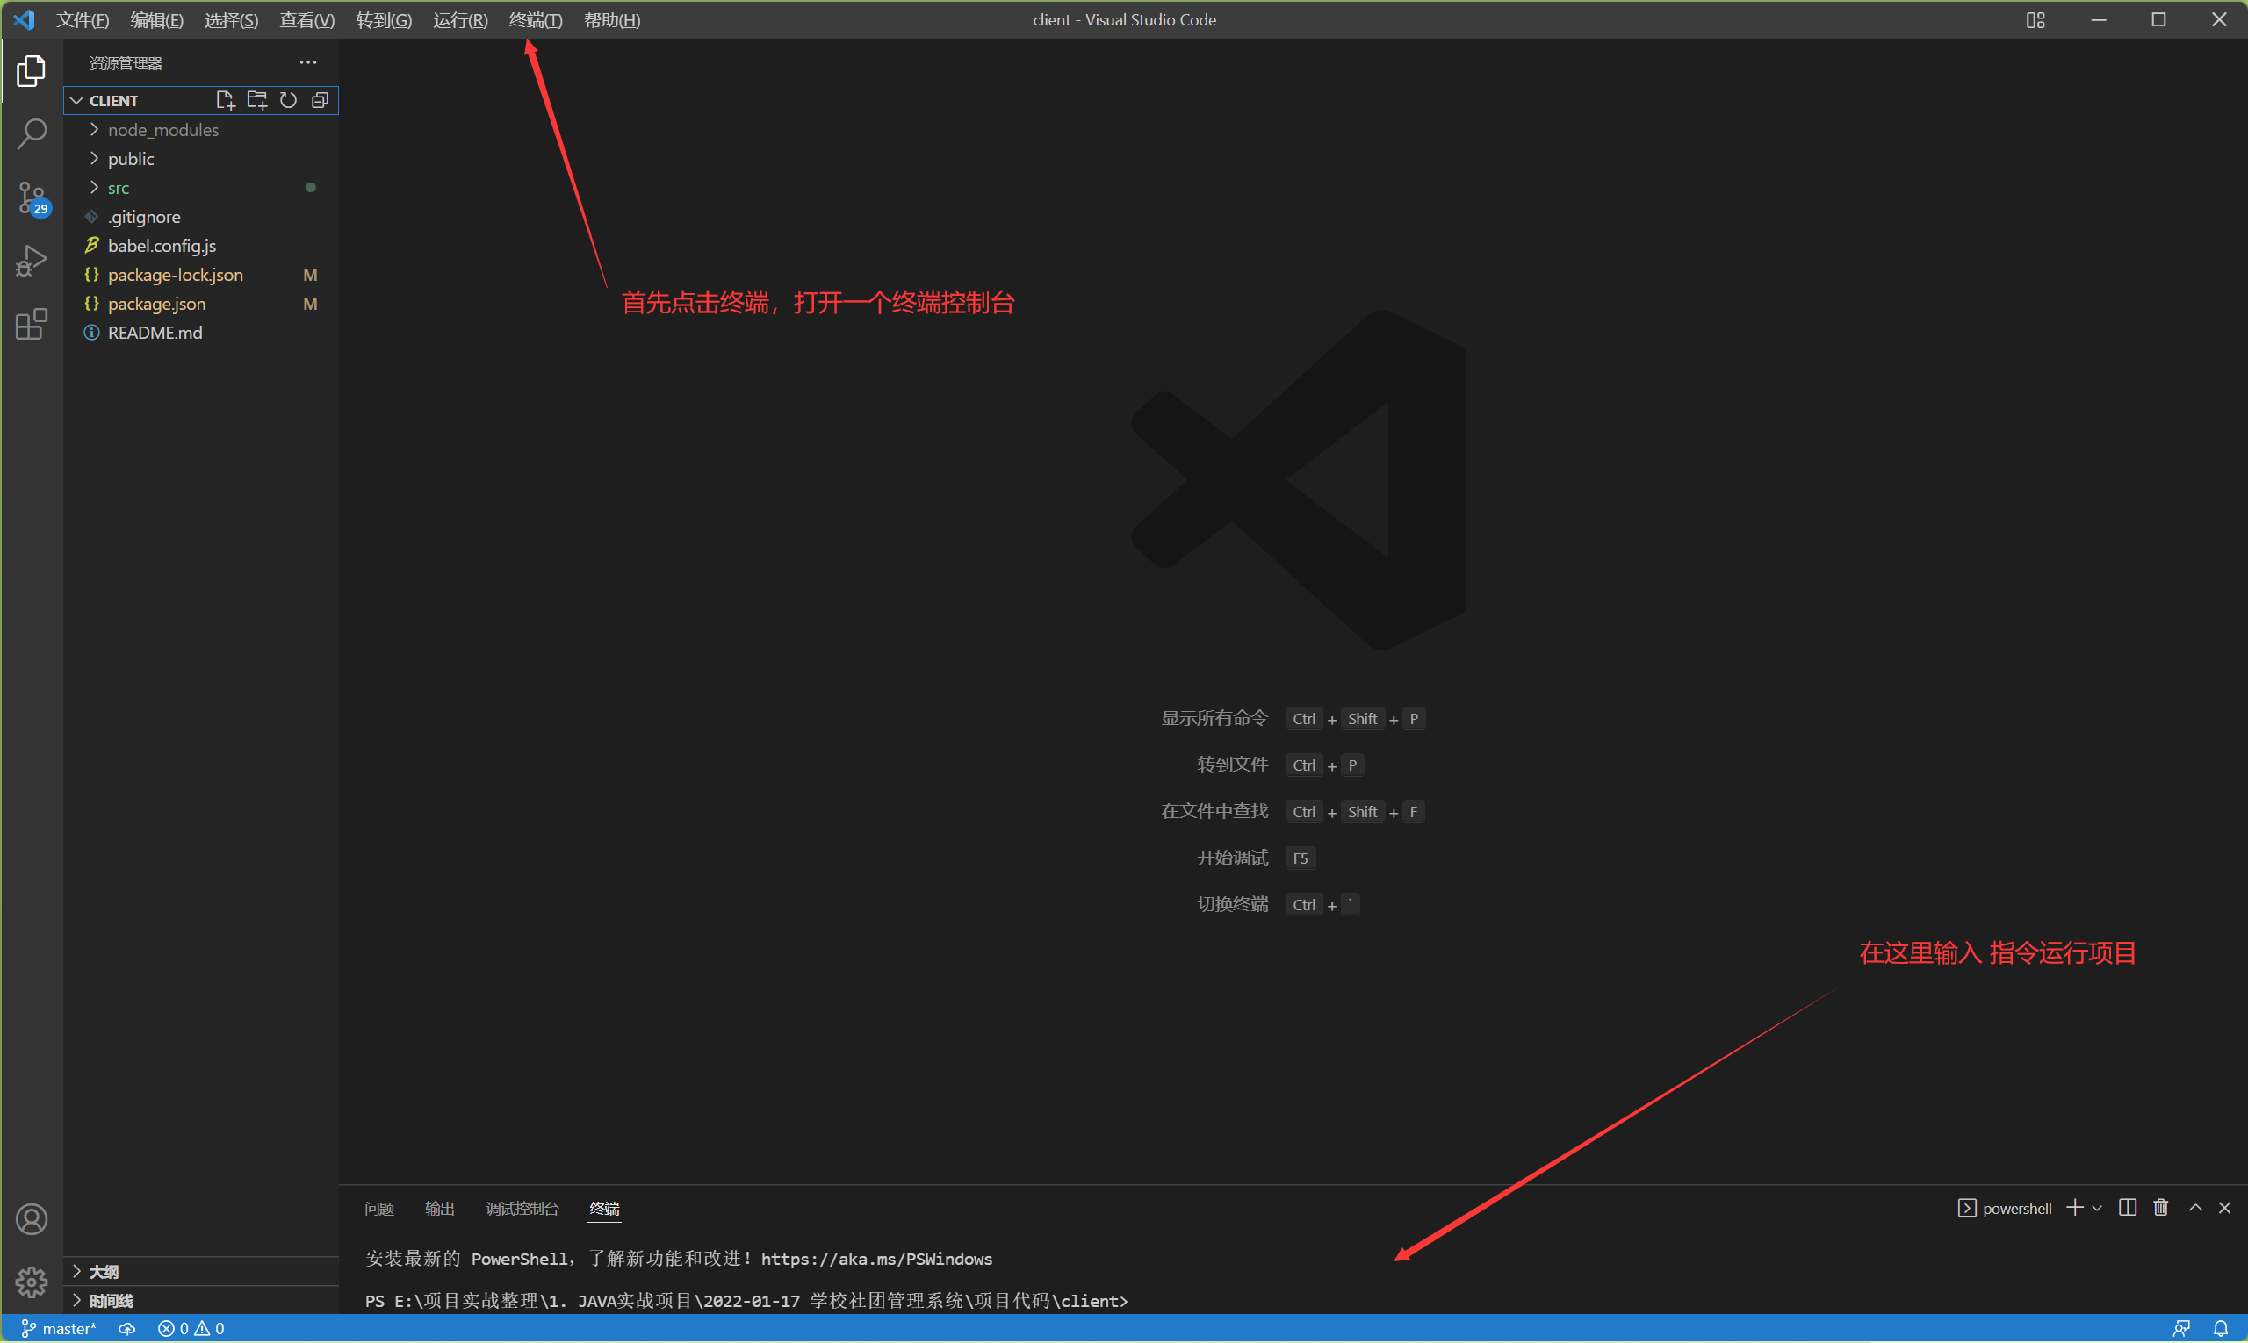Open the new terminal profile dropdown arrow

tap(2097, 1209)
